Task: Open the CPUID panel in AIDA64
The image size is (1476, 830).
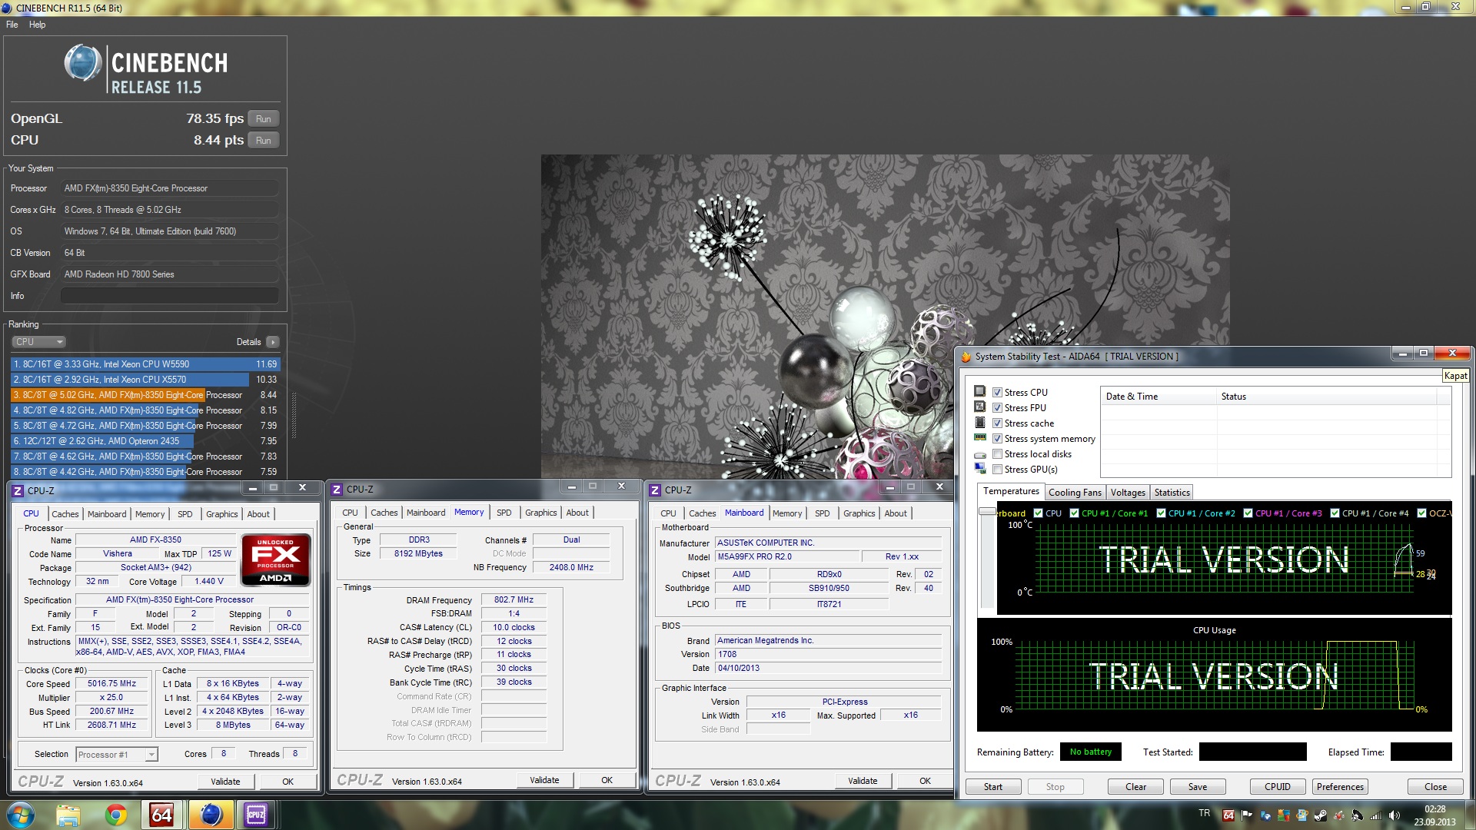Action: (x=1277, y=786)
